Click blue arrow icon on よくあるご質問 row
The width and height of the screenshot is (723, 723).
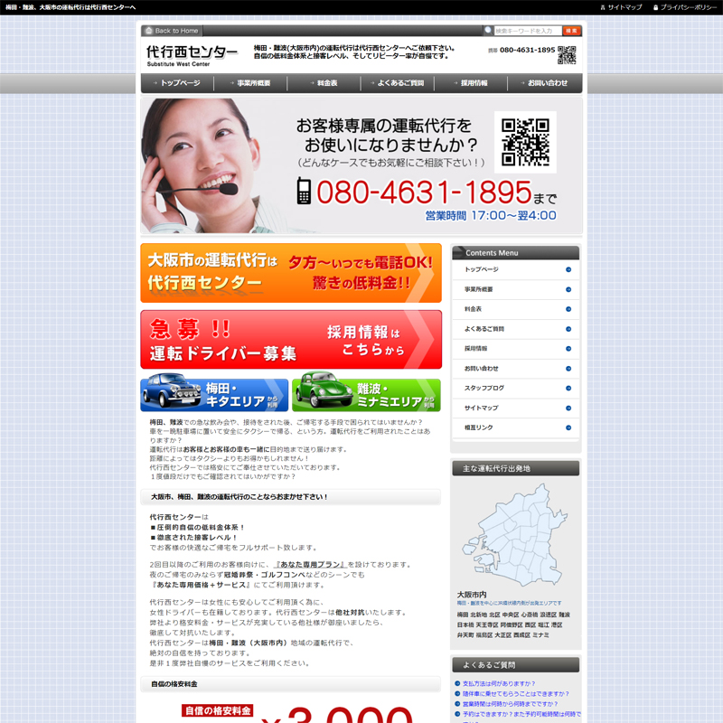(x=568, y=329)
